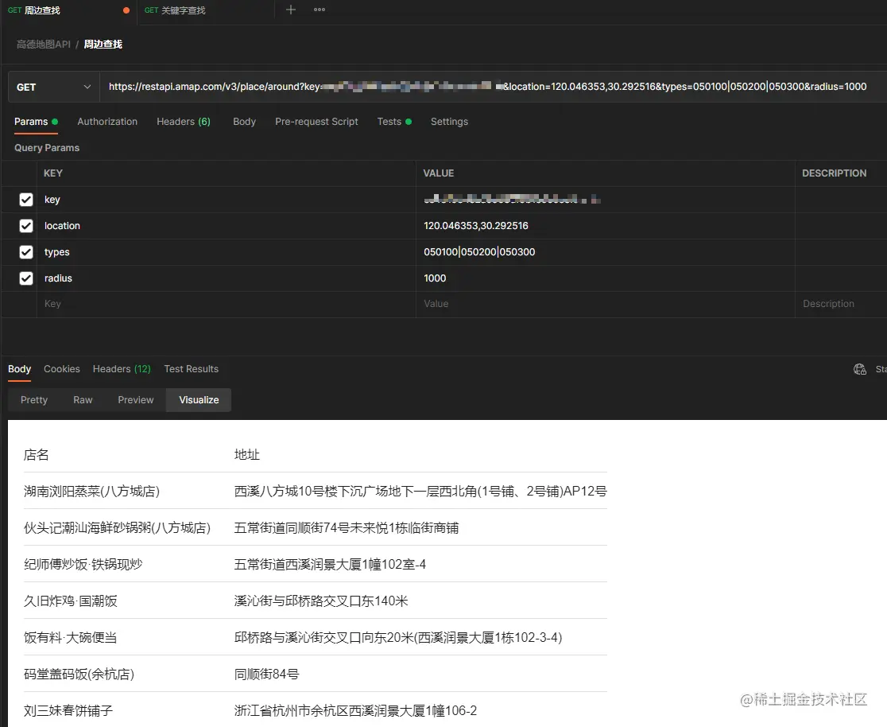Click the address 五常街道同顺街74号未来悦1栋临街商铺

point(347,528)
